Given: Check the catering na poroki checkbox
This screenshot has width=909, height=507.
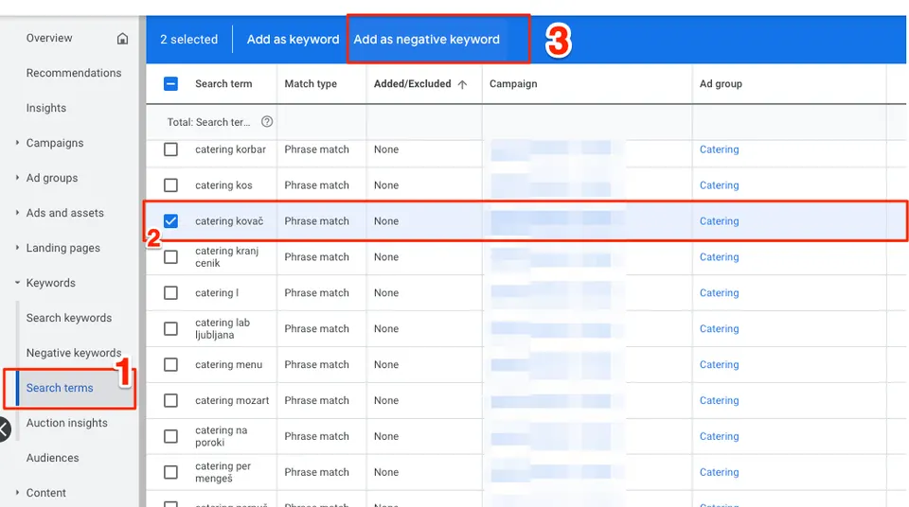Looking at the screenshot, I should 170,436.
